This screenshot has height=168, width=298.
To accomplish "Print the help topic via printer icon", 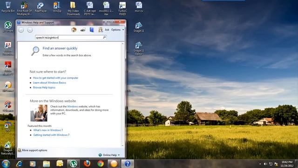I will pos(83,30).
